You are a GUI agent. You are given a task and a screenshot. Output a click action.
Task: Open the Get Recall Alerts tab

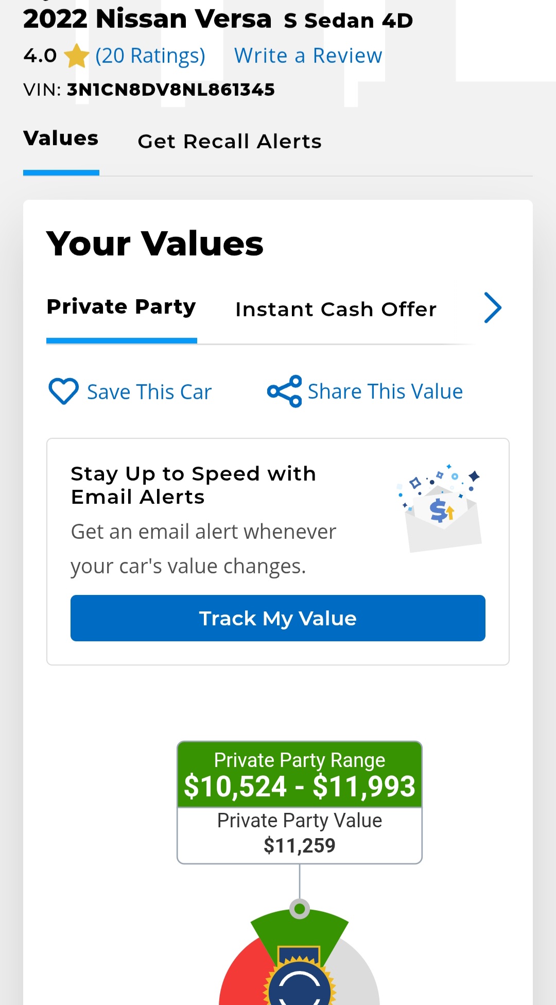tap(230, 141)
